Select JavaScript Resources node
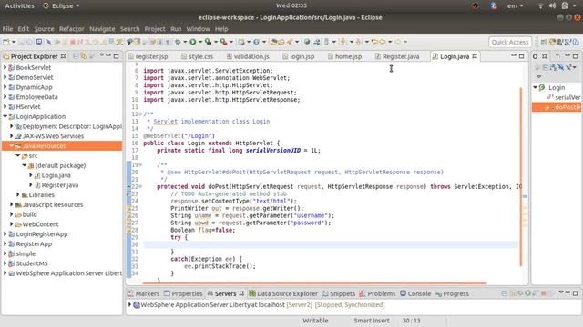The width and height of the screenshot is (583, 327). [x=53, y=204]
